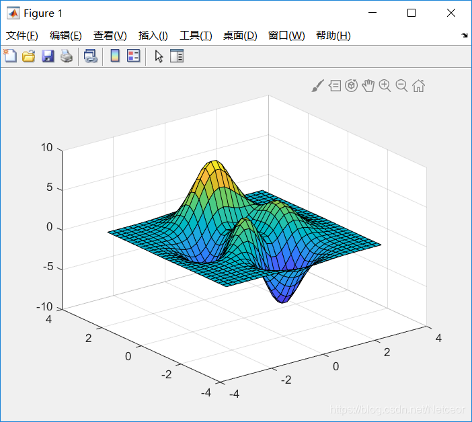Open file using the folder icon
Viewport: 472px width, 422px height.
click(x=29, y=56)
